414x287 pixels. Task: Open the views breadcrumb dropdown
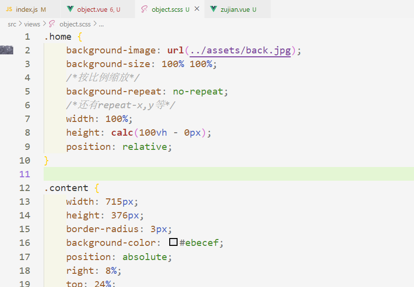(x=32, y=24)
